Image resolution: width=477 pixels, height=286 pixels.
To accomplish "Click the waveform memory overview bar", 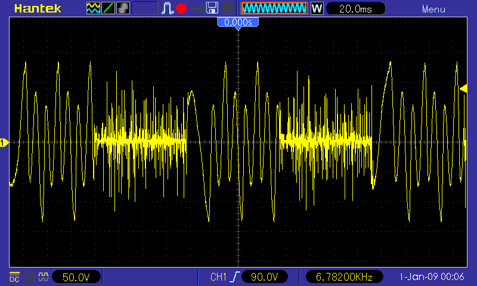I will pyautogui.click(x=274, y=8).
